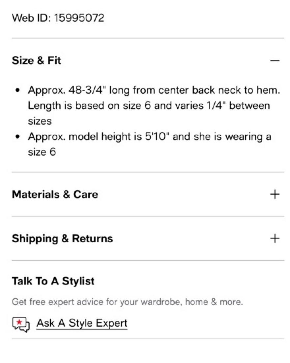This screenshot has width=290, height=363.
Task: Click the Web ID label
Action: (x=31, y=17)
